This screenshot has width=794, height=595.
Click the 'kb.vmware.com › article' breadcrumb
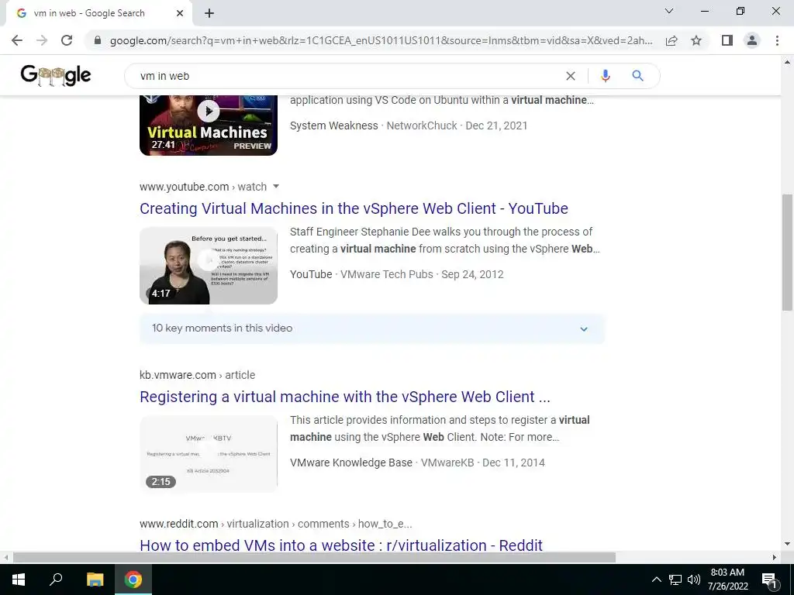[198, 375]
